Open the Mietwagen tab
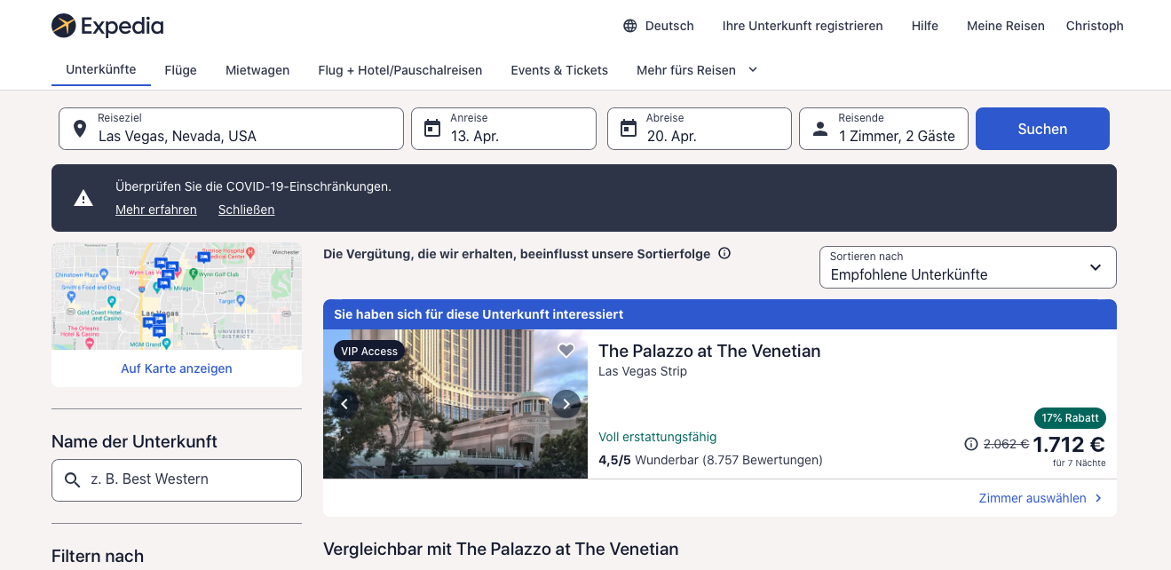The height and width of the screenshot is (570, 1171). 257,70
